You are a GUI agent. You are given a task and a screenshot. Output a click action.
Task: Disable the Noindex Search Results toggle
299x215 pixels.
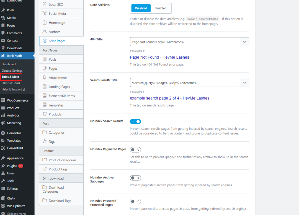click(x=135, y=121)
